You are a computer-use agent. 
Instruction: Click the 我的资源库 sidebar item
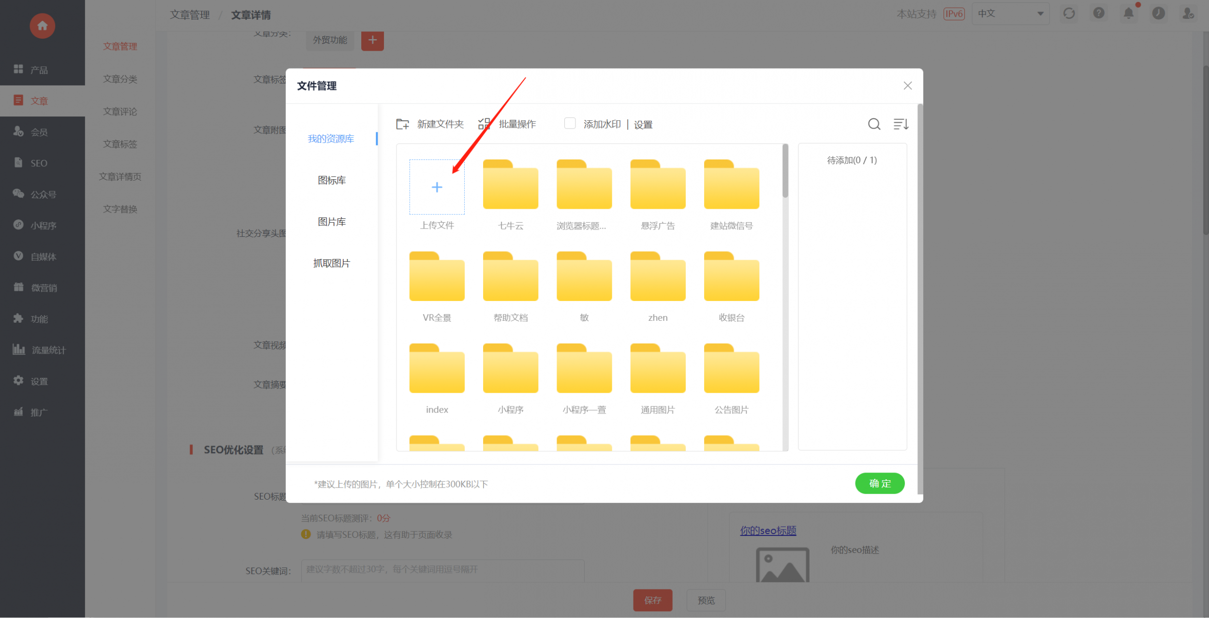click(x=331, y=139)
